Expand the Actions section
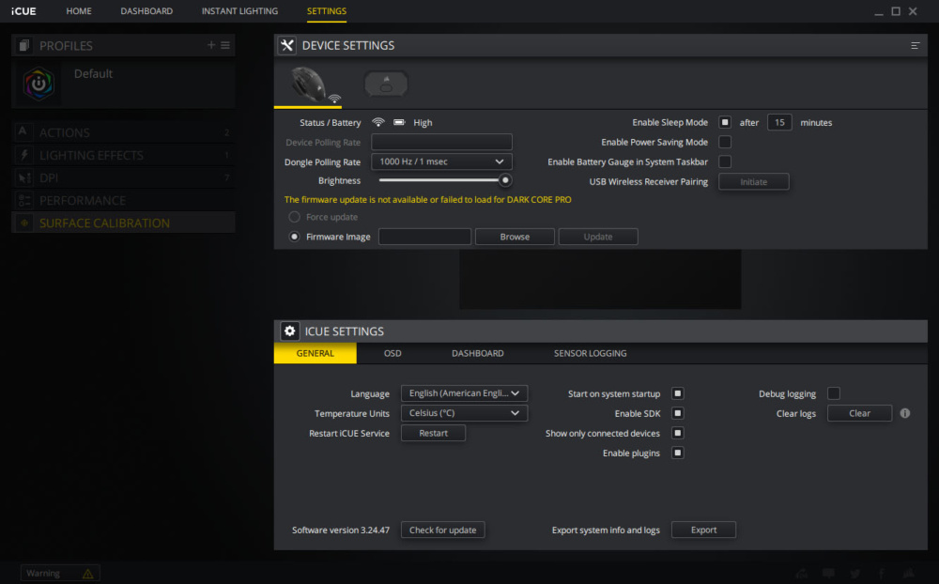The image size is (939, 584). tap(123, 132)
